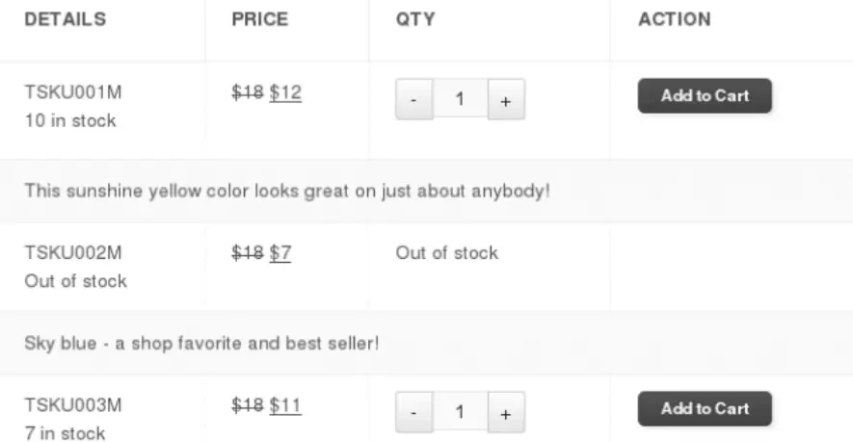Click the TSKU002M SKU label
Screen dimensions: 853x442
(73, 253)
